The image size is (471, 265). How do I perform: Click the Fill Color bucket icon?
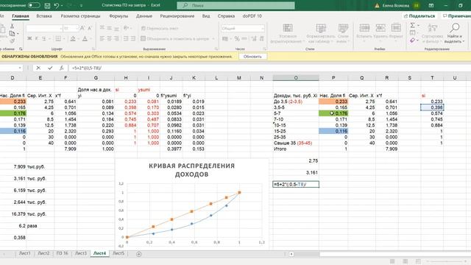[73, 38]
